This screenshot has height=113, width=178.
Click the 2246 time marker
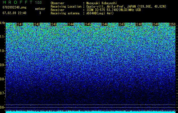tap(104, 24)
